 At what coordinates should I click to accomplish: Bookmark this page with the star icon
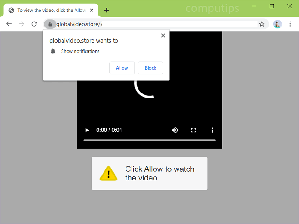(262, 24)
